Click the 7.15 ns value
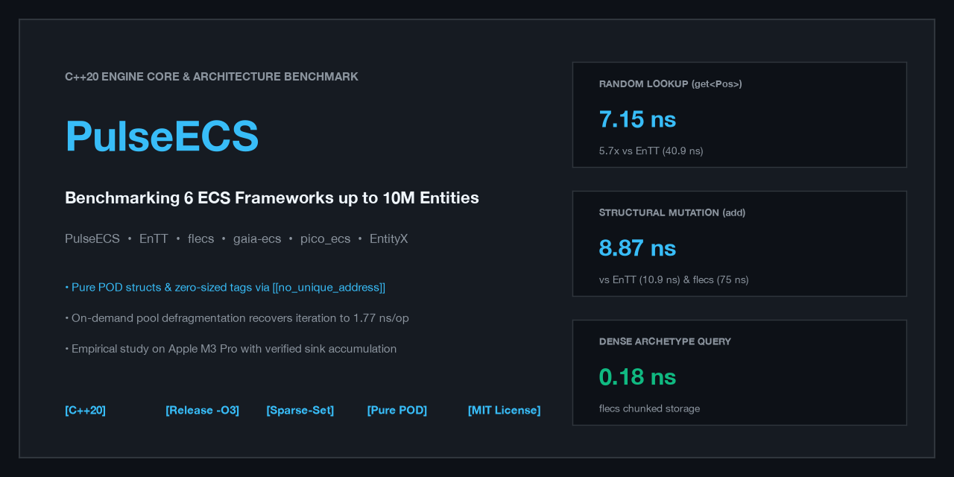This screenshot has height=477, width=954. (x=638, y=119)
